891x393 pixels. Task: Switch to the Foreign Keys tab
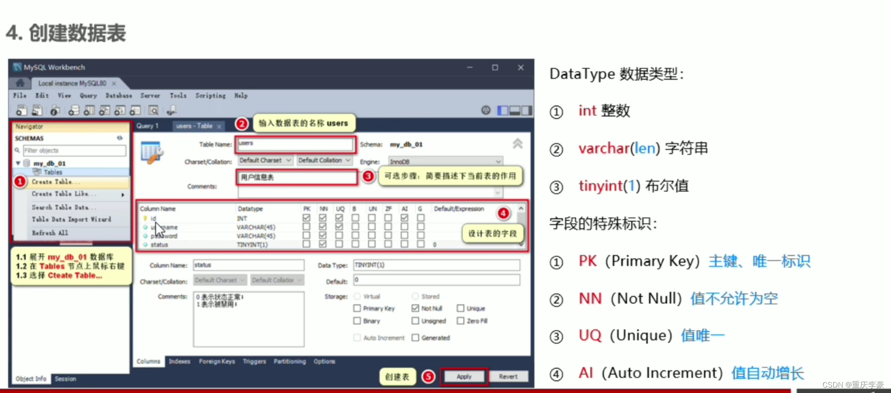point(217,361)
